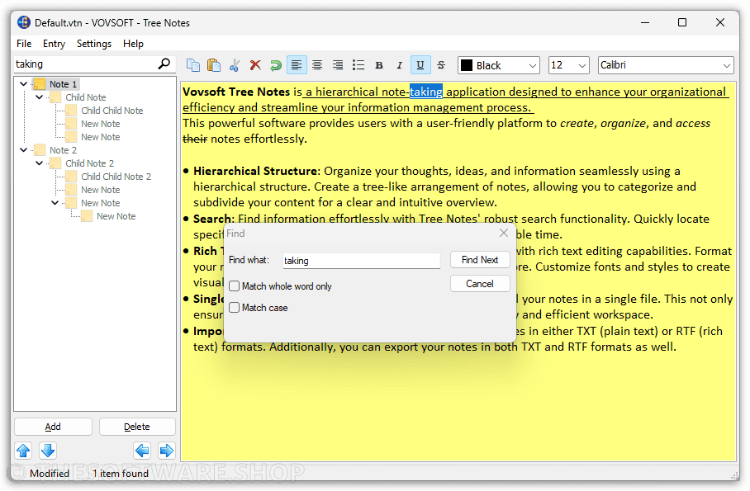Move entry up with blue arrow
The height and width of the screenshot is (491, 750).
23,451
